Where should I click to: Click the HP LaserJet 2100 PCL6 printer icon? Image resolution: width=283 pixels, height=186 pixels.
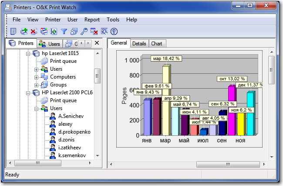[36, 93]
